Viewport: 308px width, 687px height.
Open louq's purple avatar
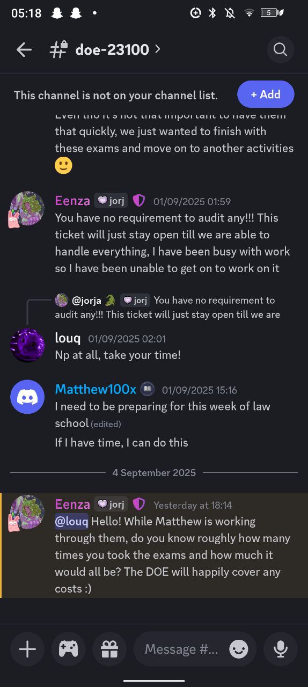pyautogui.click(x=27, y=346)
